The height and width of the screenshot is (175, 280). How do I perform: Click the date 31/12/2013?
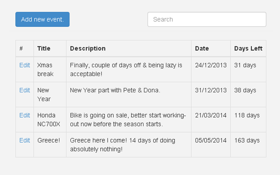pyautogui.click(x=211, y=90)
